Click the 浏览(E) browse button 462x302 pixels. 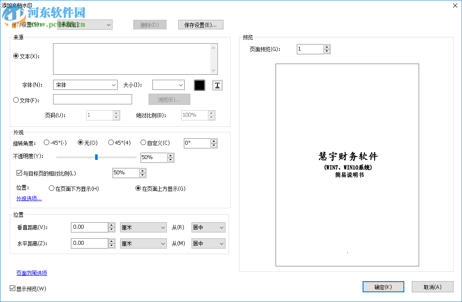(169, 99)
